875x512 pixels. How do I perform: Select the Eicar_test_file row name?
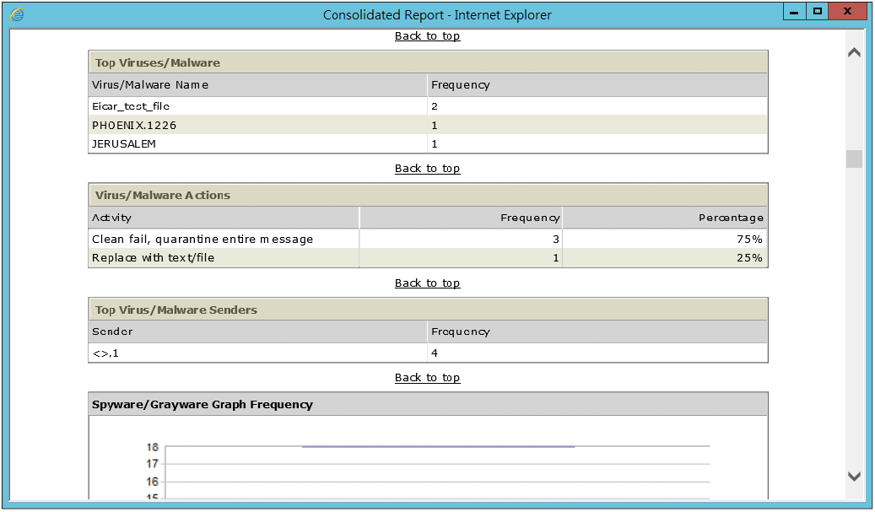(x=131, y=106)
